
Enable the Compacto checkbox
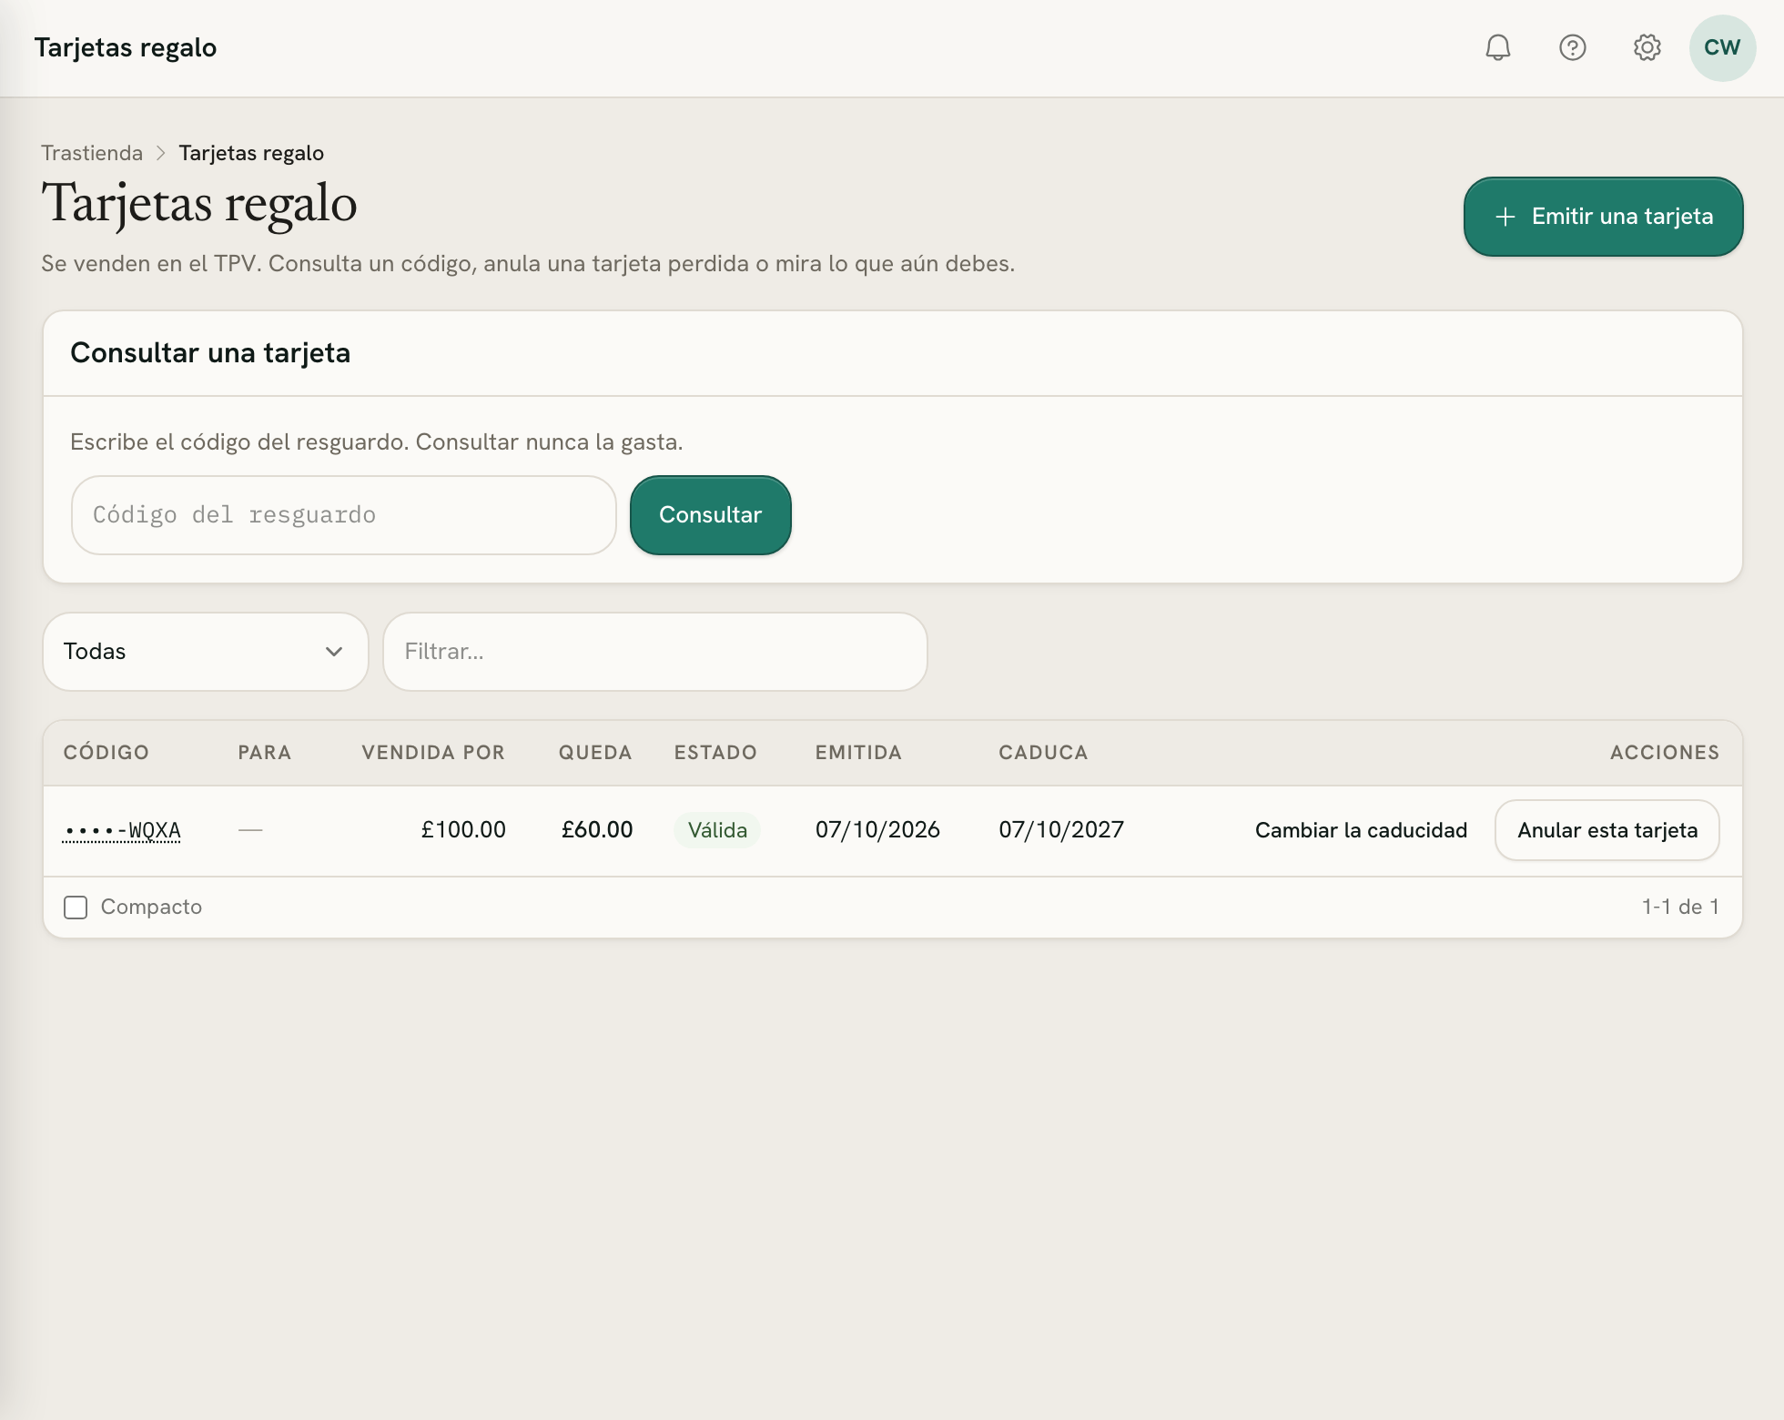pyautogui.click(x=76, y=908)
